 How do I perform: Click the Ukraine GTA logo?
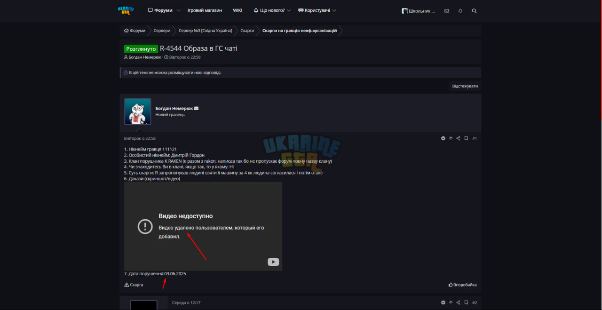click(126, 10)
